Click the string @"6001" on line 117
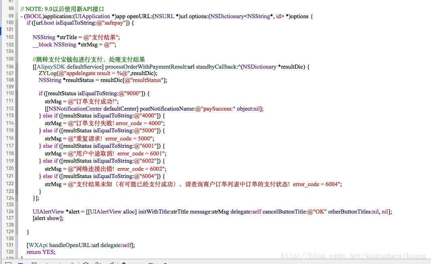431x264 pixels. point(145,146)
